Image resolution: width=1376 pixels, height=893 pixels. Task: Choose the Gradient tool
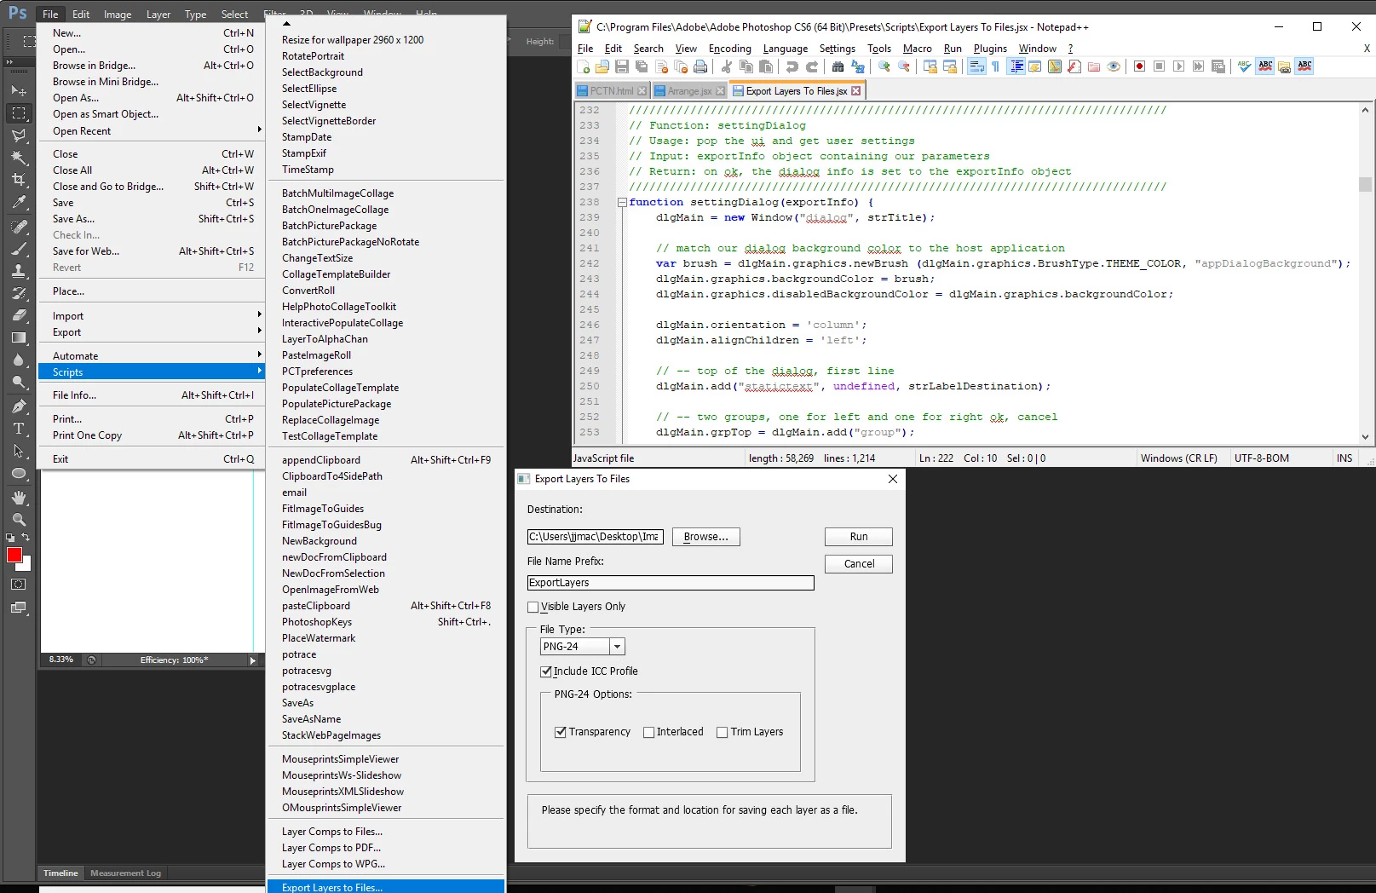19,338
